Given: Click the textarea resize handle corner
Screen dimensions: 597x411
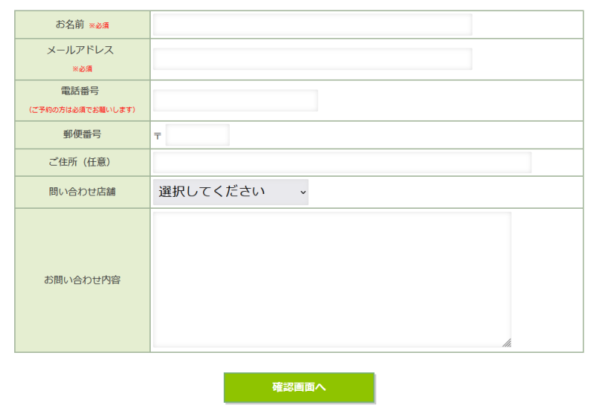Looking at the screenshot, I should tap(507, 343).
